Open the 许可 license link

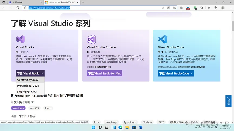click(193, 67)
